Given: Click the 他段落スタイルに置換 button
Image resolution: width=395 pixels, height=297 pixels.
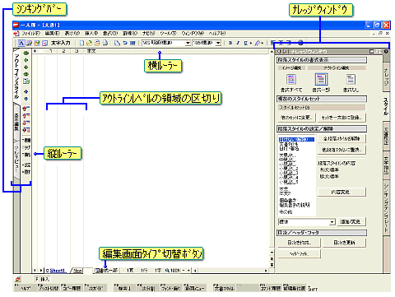Looking at the screenshot, I should (342, 150).
